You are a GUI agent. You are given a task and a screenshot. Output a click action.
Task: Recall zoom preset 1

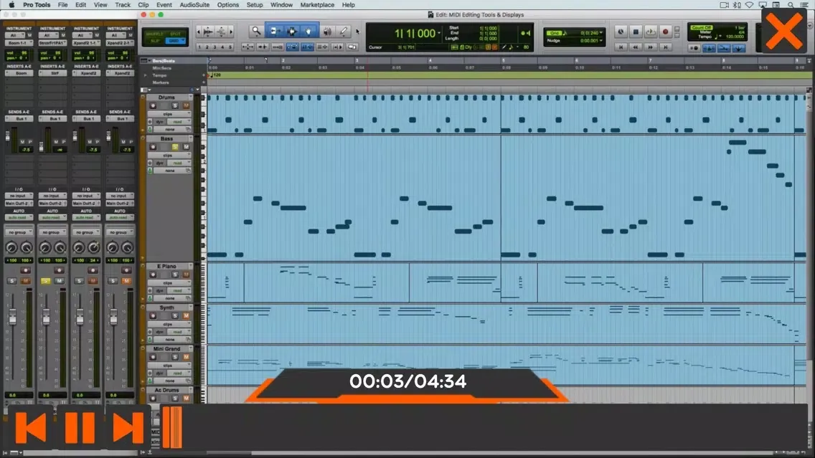[199, 47]
